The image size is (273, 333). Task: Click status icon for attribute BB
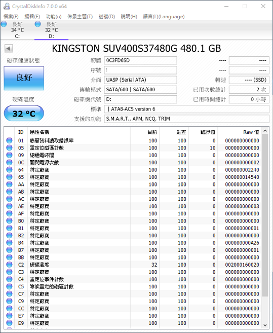click(x=9, y=257)
